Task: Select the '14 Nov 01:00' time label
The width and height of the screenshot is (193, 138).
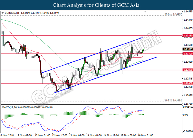Action: point(94,135)
